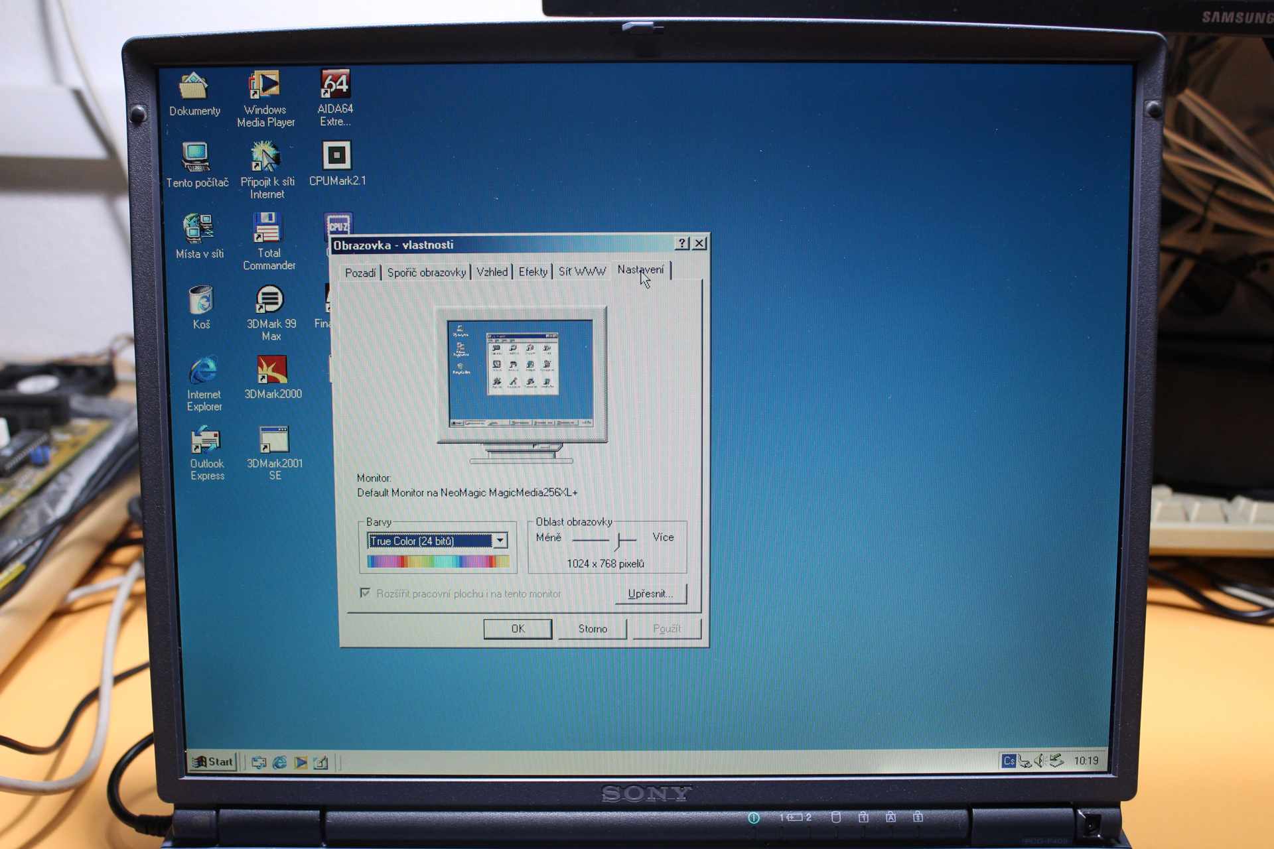Toggle Rozšířit pracovní plochu checkbox
The height and width of the screenshot is (849, 1274).
(364, 592)
